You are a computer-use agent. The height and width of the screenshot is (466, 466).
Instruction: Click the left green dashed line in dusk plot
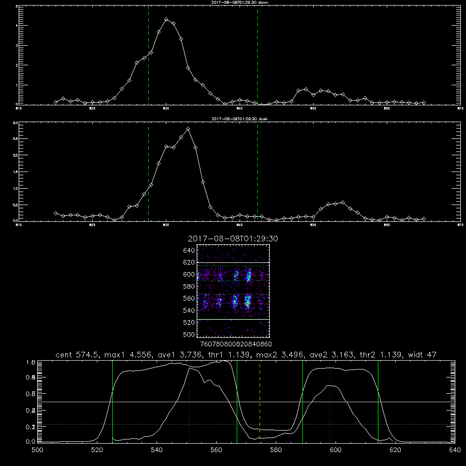pos(148,172)
